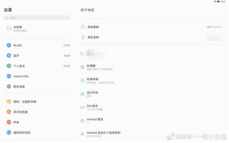Tap the ZUI version entry
The image size is (229, 143).
click(x=152, y=108)
